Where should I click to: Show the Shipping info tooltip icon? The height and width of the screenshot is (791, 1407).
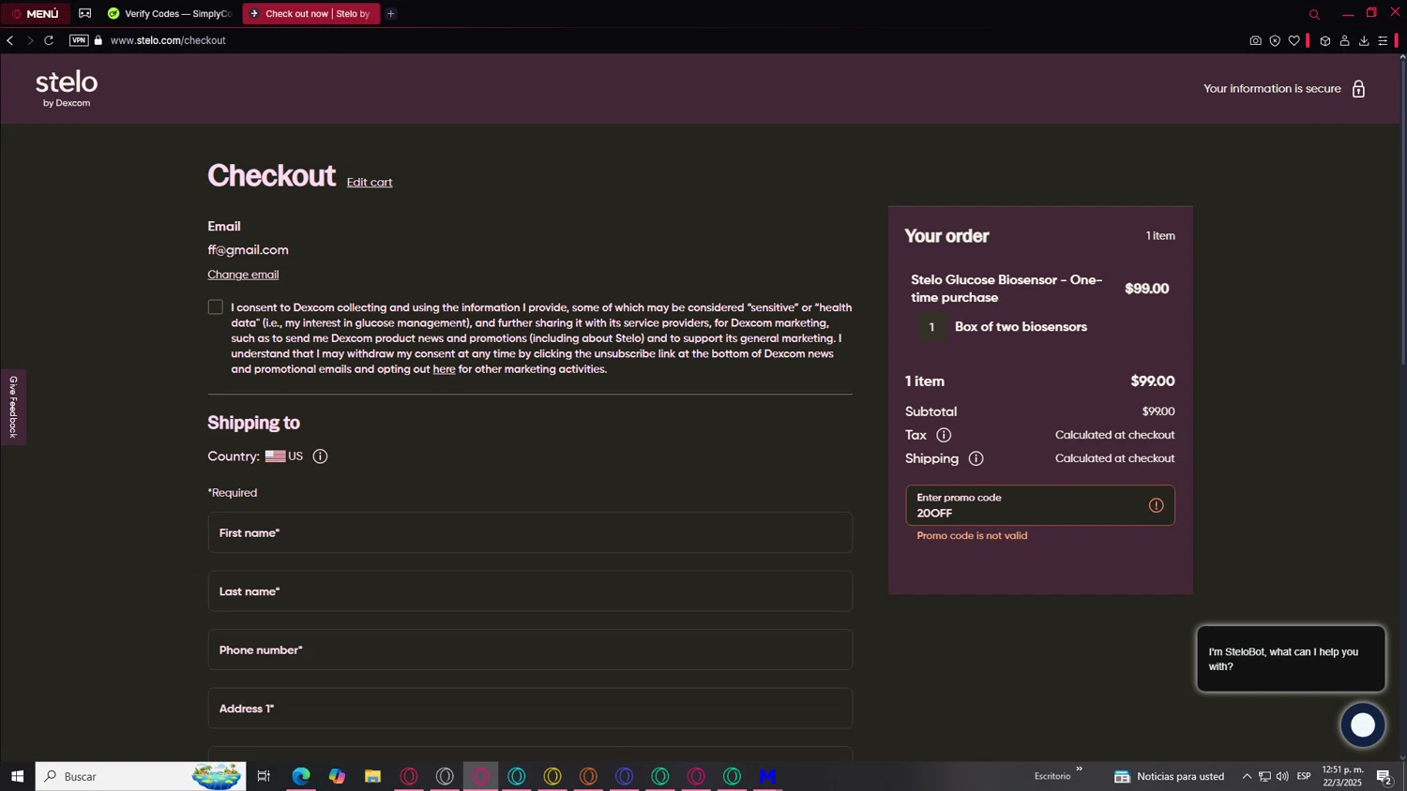(x=976, y=458)
